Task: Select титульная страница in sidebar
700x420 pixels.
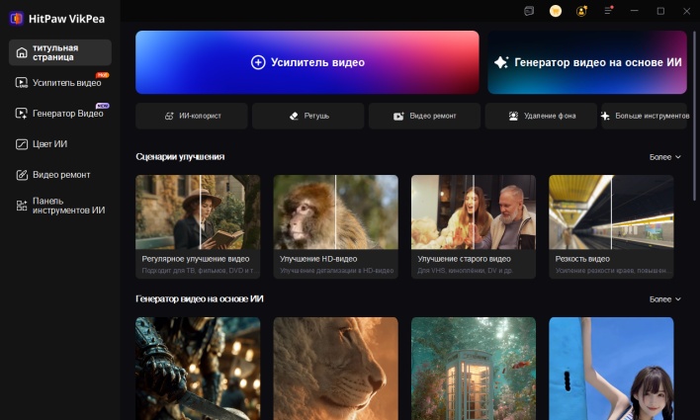Action: point(59,52)
